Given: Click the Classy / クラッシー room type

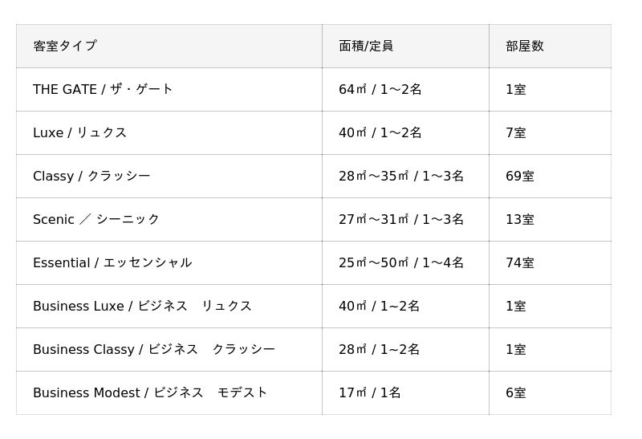Looking at the screenshot, I should [x=91, y=176].
